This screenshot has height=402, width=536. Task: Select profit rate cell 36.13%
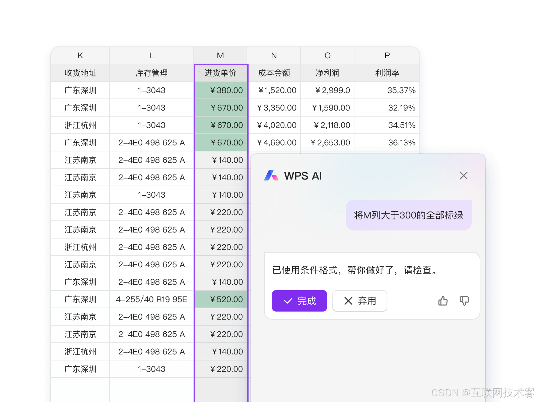point(387,143)
